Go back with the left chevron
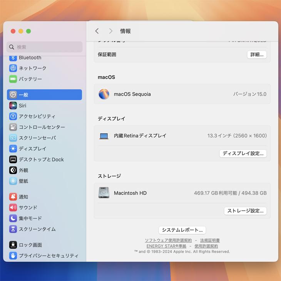Image resolution: width=281 pixels, height=281 pixels. point(97,31)
